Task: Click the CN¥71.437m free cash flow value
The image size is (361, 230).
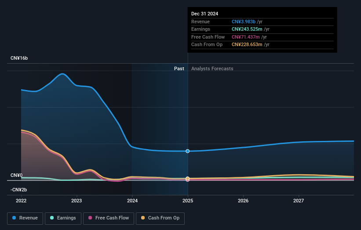Action: click(246, 37)
